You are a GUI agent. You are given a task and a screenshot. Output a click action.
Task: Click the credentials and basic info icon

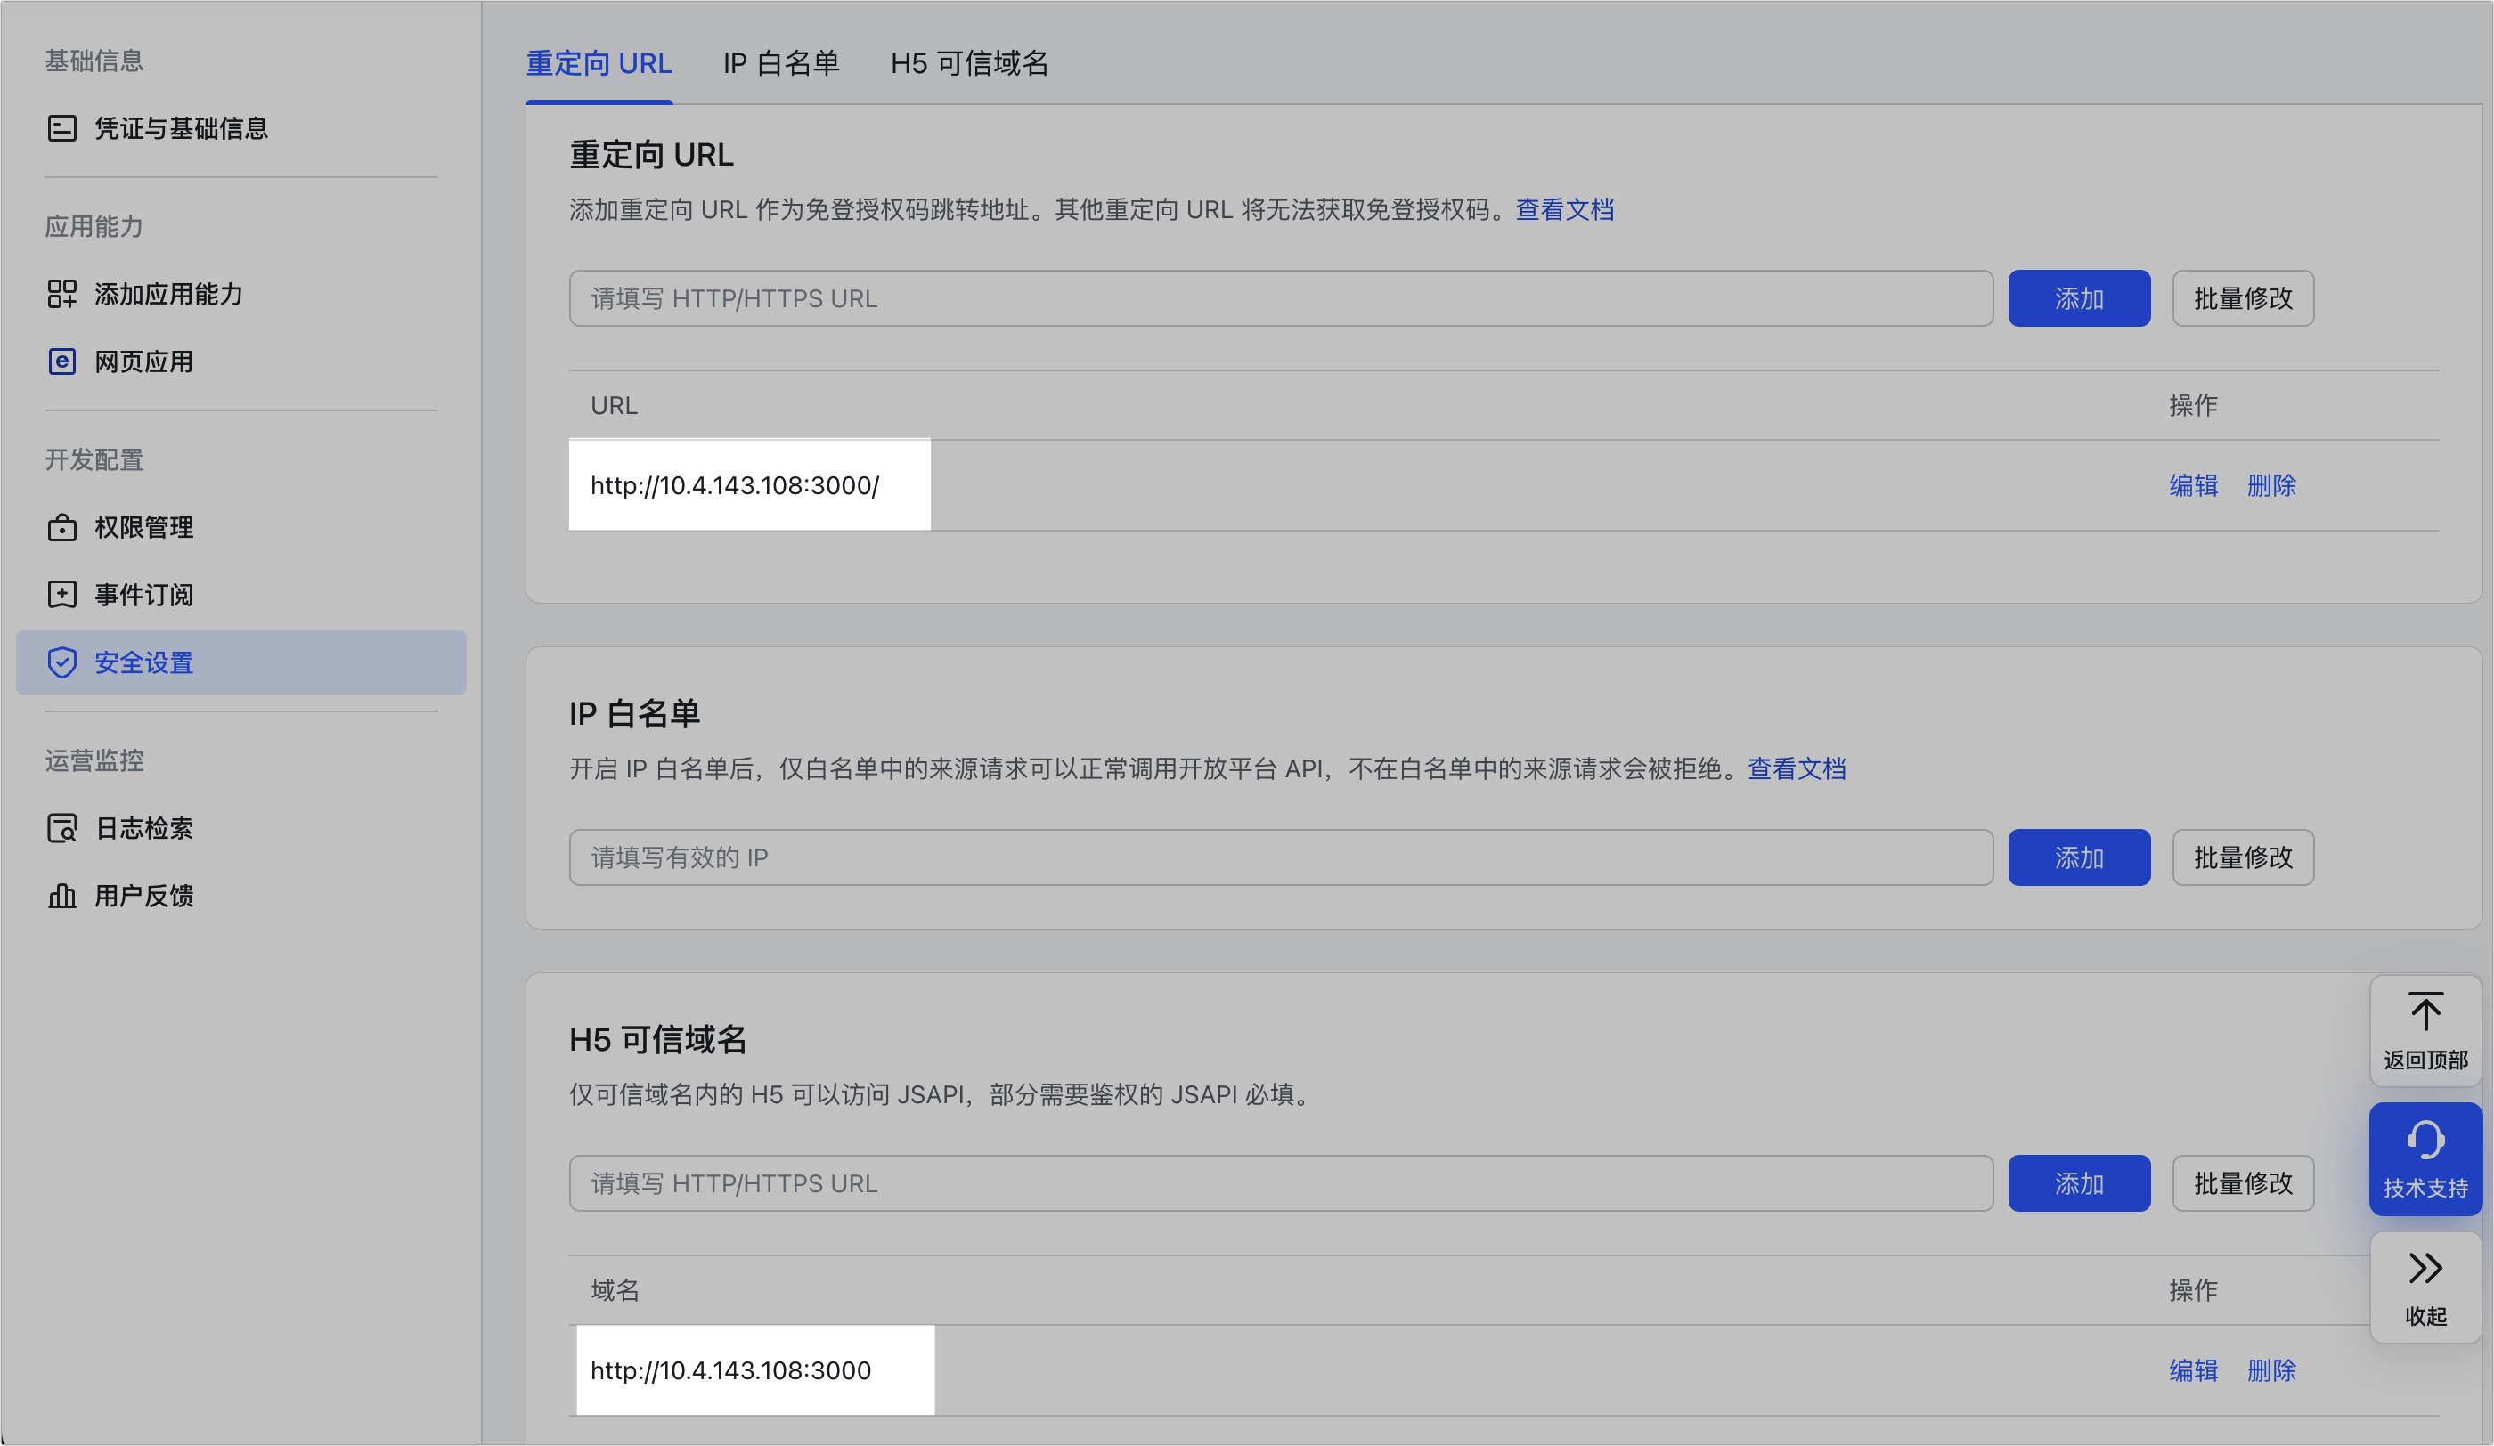click(x=61, y=128)
